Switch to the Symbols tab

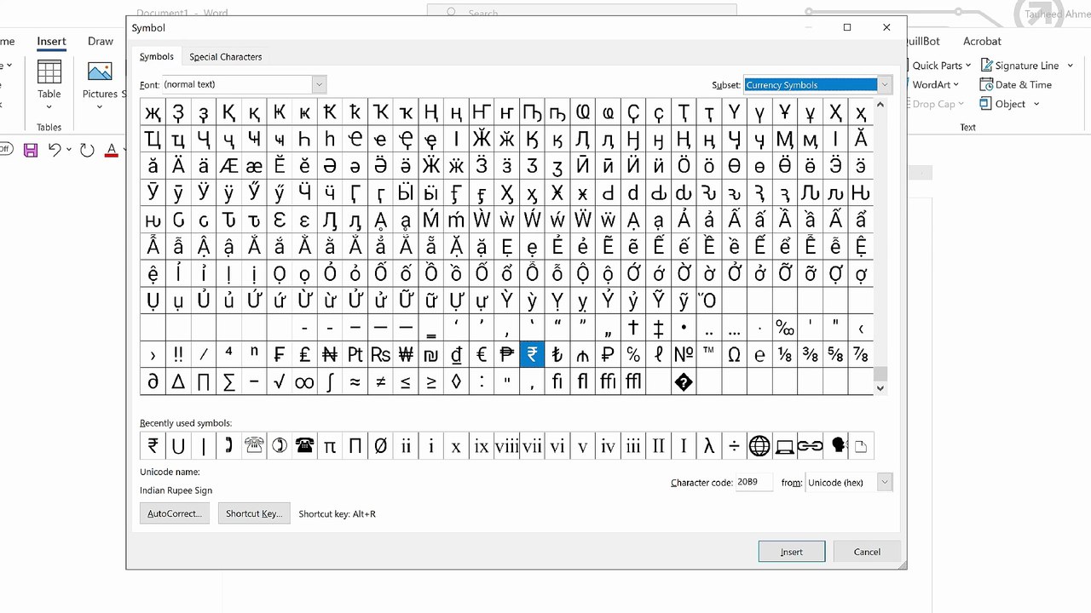point(157,57)
